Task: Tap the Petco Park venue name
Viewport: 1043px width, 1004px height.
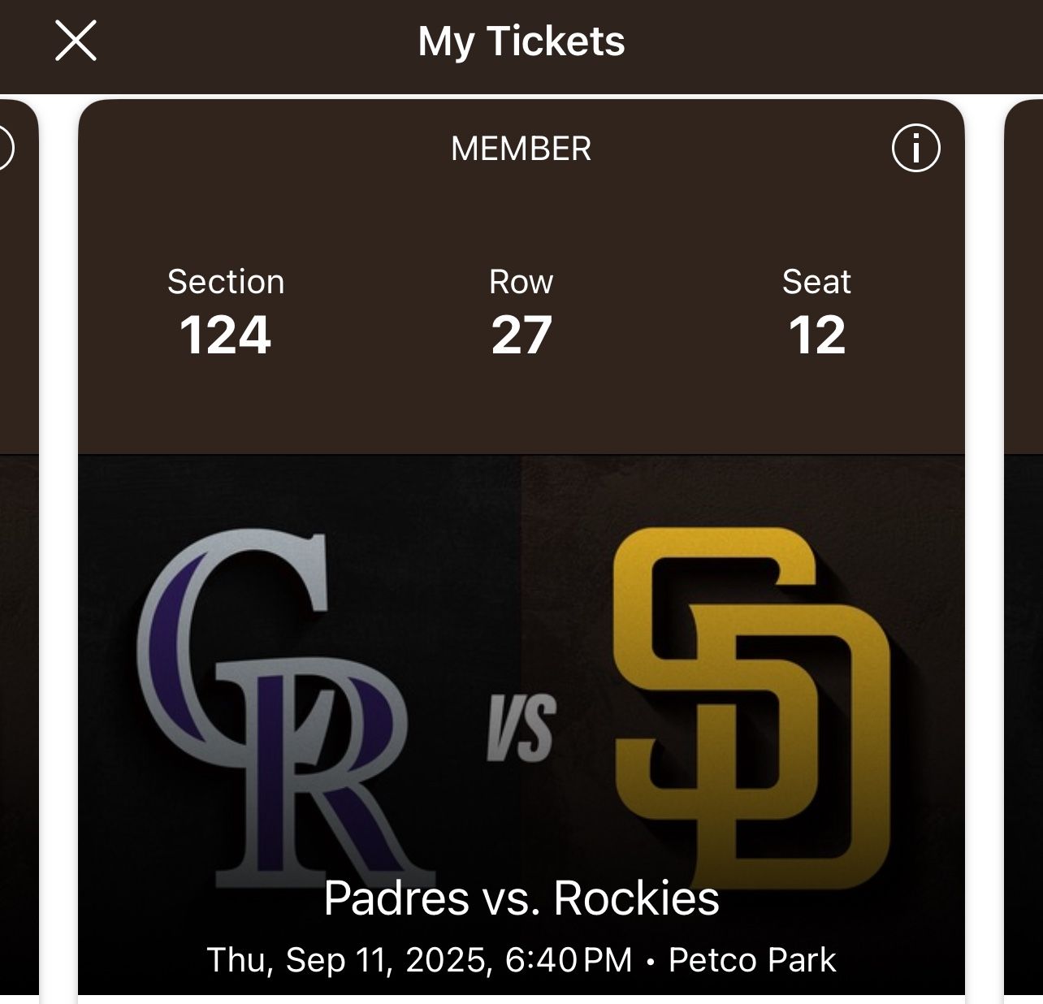Action: [x=751, y=959]
